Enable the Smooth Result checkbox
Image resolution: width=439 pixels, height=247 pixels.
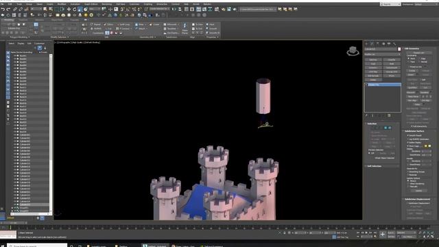[x=408, y=135]
